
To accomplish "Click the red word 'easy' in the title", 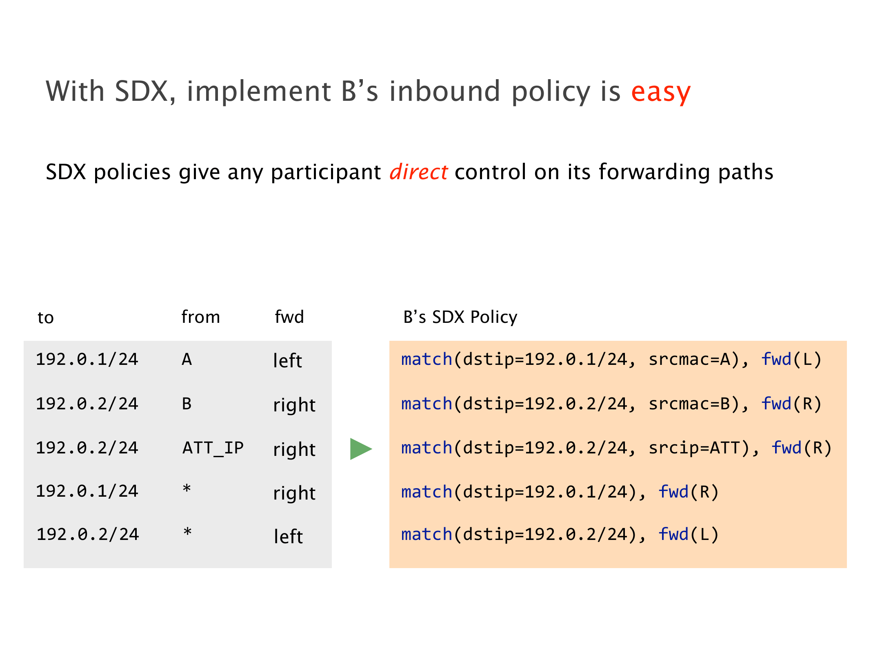I will 660,91.
